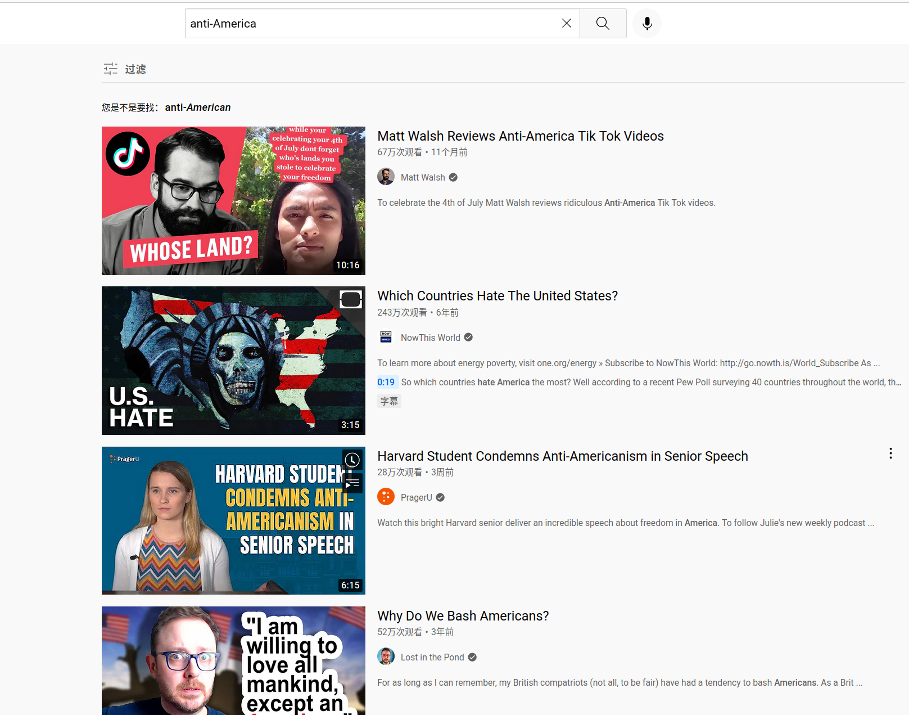Click the '28万次观看 • 3周前' view count line

pyautogui.click(x=415, y=473)
